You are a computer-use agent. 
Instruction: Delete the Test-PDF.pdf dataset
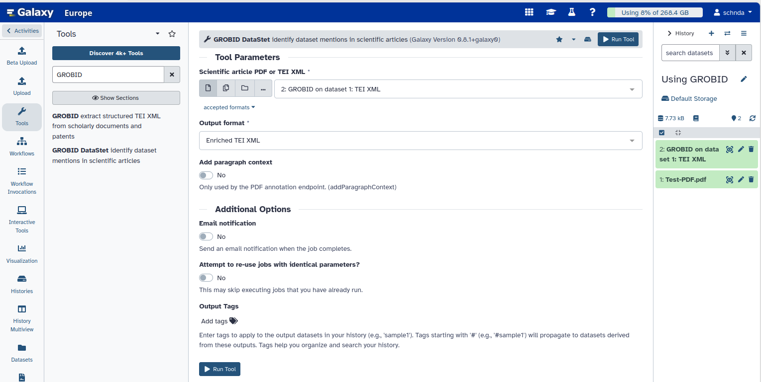751,179
